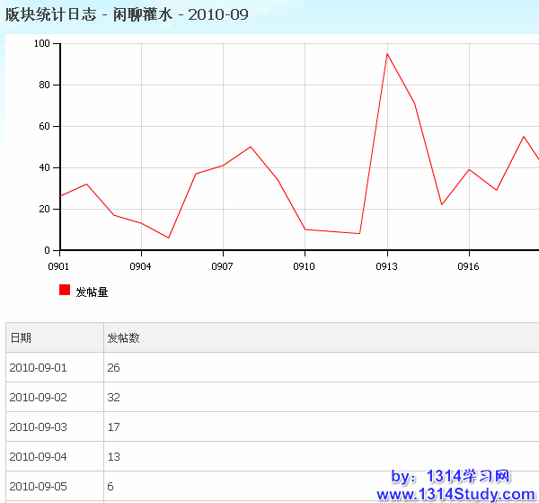Click the 100 y-axis label
The image size is (539, 503).
pyautogui.click(x=41, y=43)
